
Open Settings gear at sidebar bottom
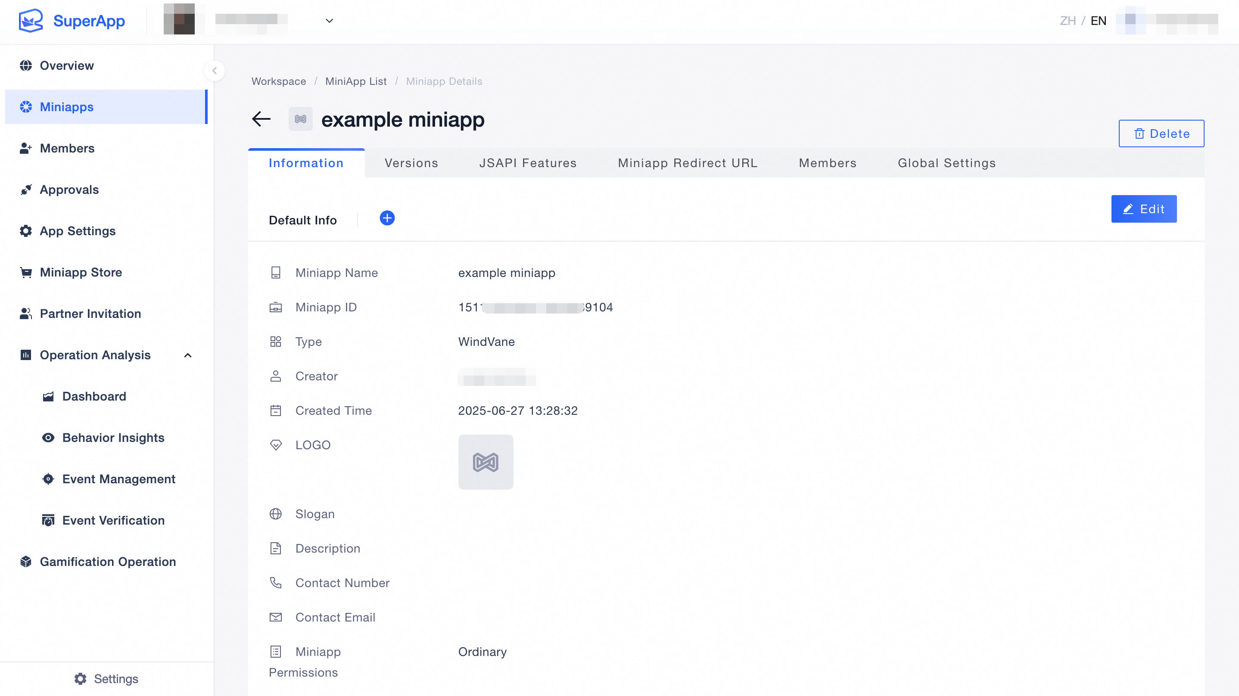tap(106, 678)
